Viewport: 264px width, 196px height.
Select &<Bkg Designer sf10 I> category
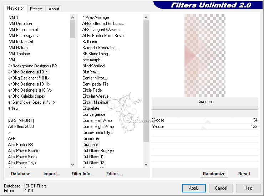(x=28, y=72)
